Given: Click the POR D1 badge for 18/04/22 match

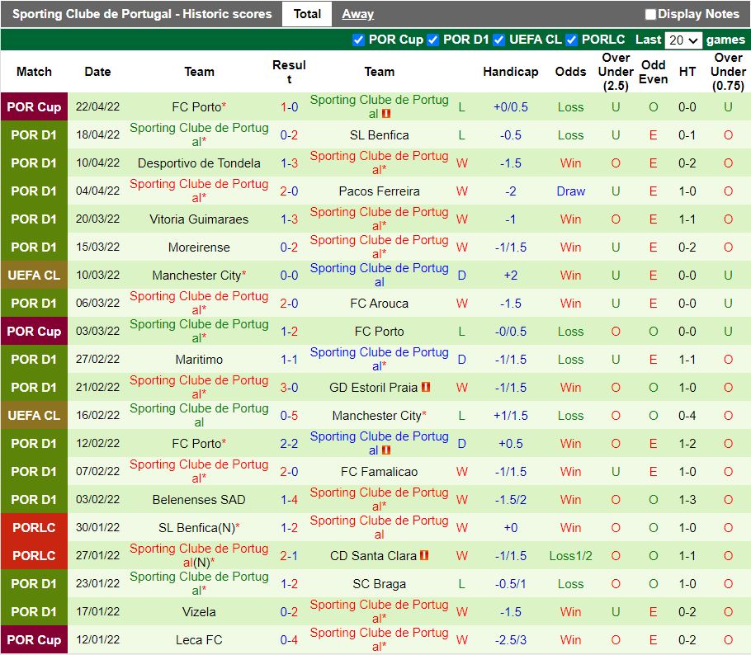Looking at the screenshot, I should click(x=34, y=135).
